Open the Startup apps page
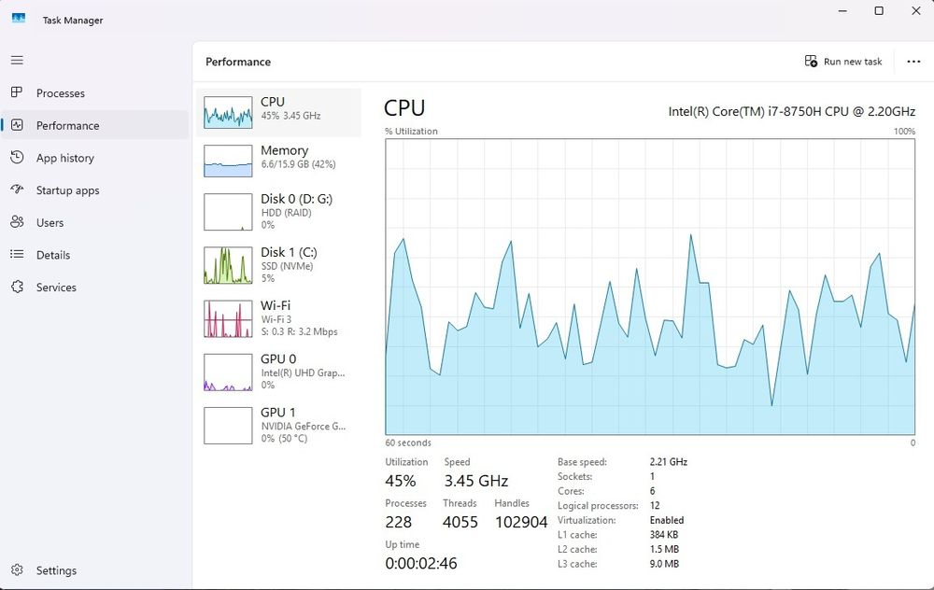The image size is (934, 590). [94, 190]
